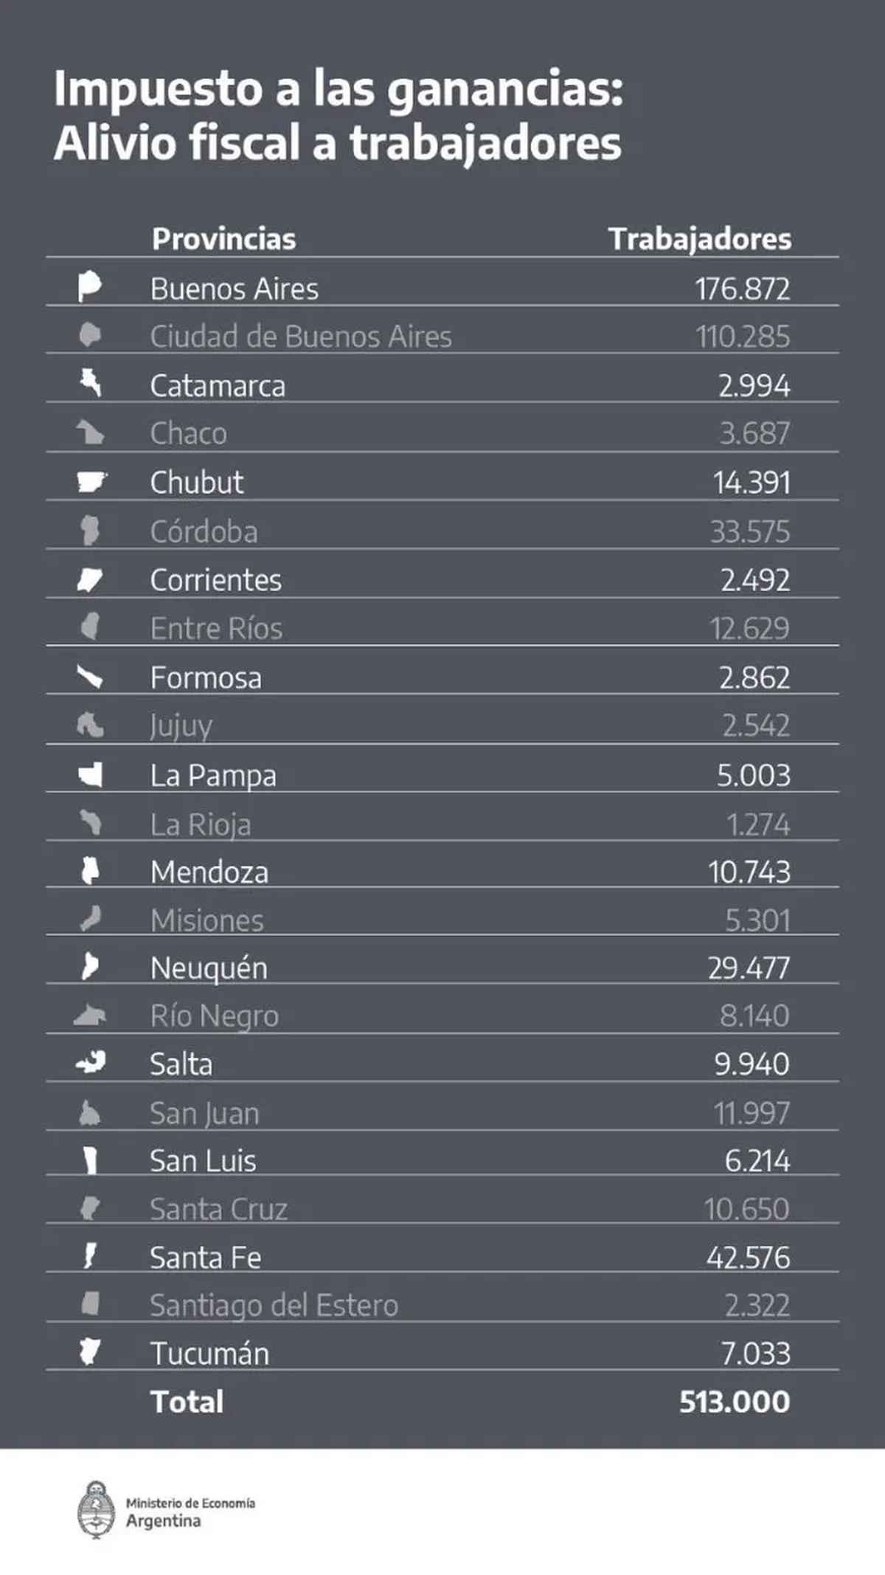Select the Total value 513.000
885x1575 pixels.
tap(734, 1402)
